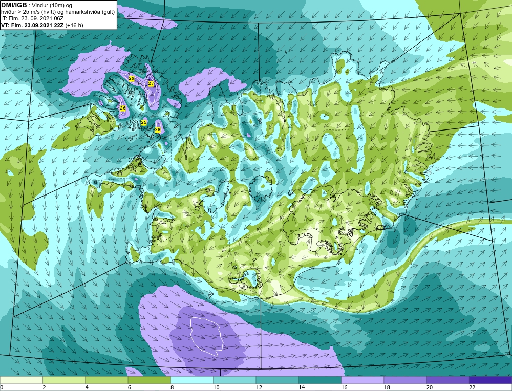Screen dimensions: 512x391
Task: Select the 14–16 m/s dark teal legend swatch
Action: (320, 380)
